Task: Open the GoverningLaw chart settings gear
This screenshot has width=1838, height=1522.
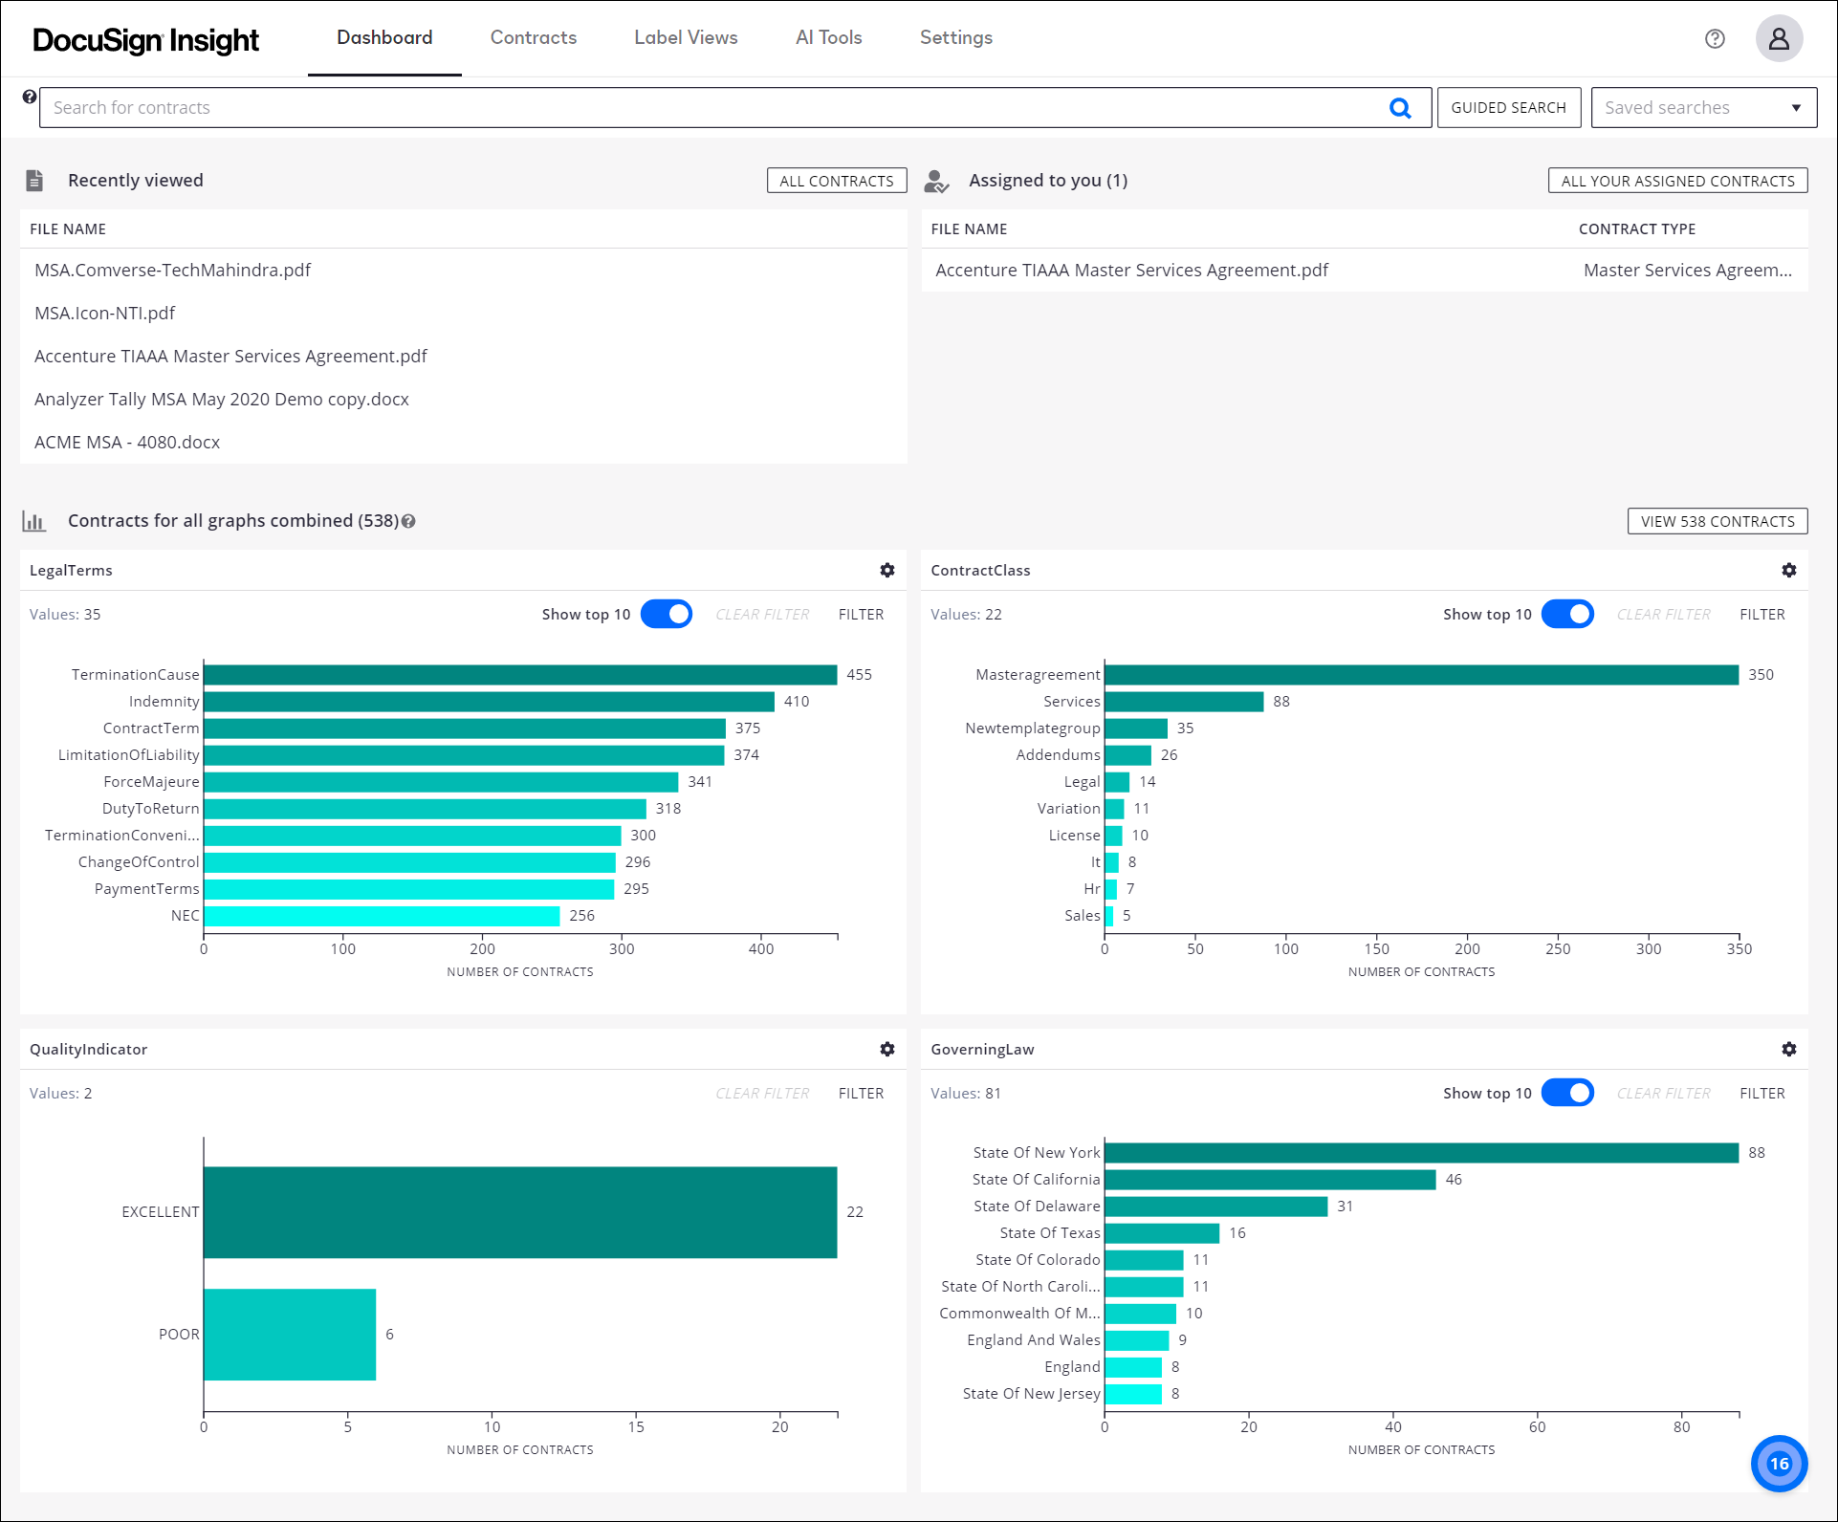Action: [x=1788, y=1049]
